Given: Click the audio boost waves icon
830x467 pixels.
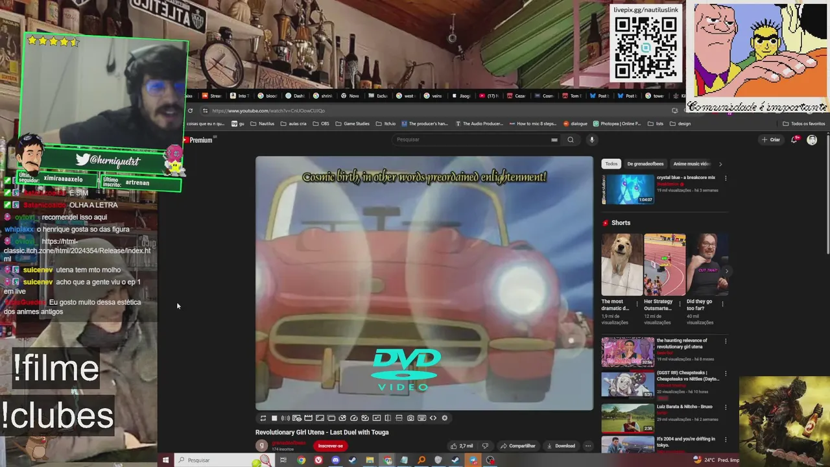Looking at the screenshot, I should tap(285, 418).
